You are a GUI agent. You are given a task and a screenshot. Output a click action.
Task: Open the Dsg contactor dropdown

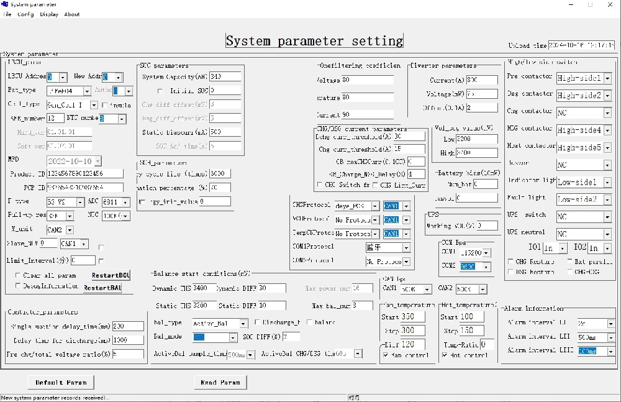(x=607, y=96)
